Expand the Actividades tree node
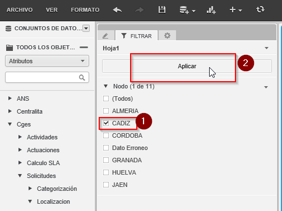This screenshot has width=282, height=211. [x=20, y=137]
